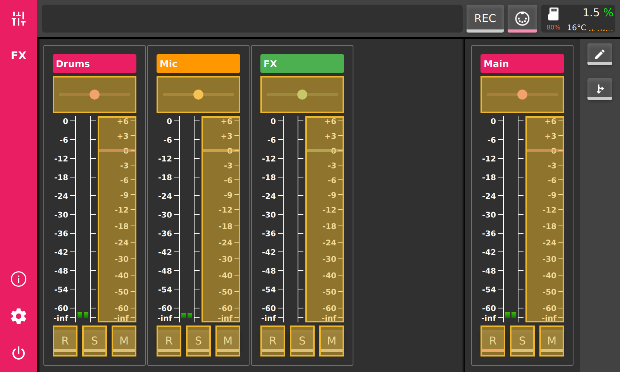Image resolution: width=620 pixels, height=372 pixels.
Task: Set Main fader to -6 mark
Action: pyautogui.click(x=552, y=180)
